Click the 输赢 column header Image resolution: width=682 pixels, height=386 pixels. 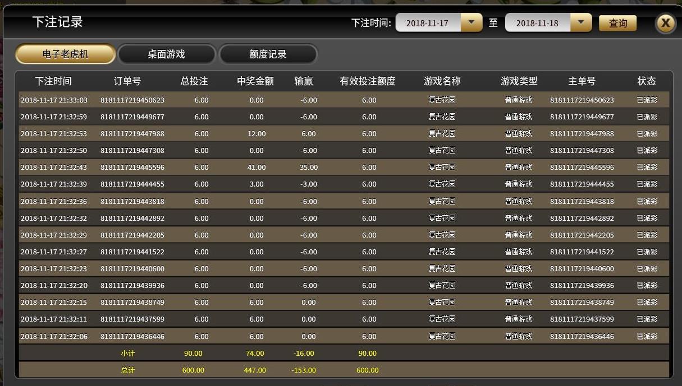[304, 81]
